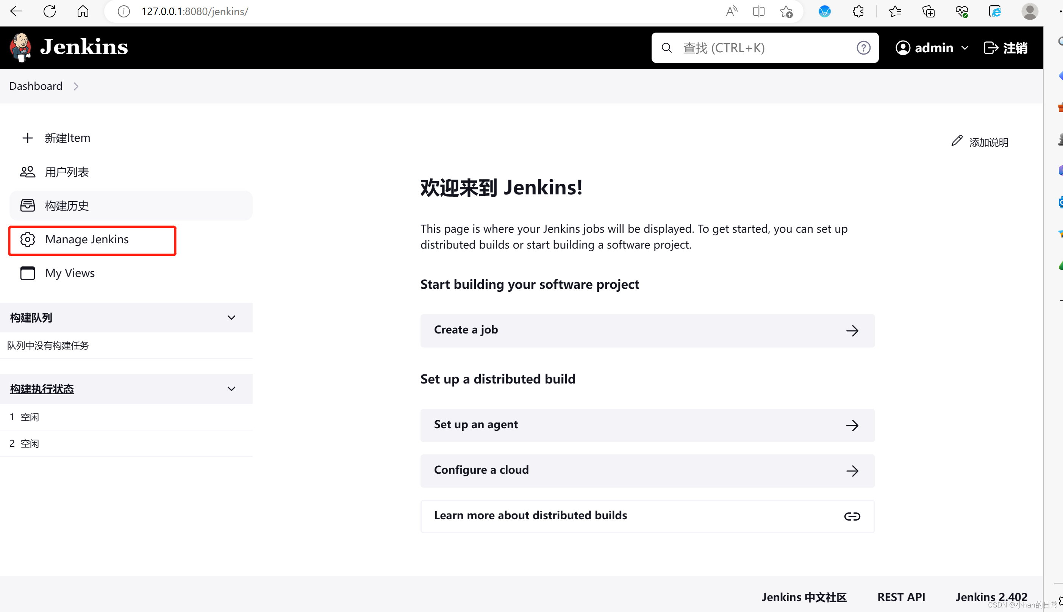Click the chain link icon on Learn more
Image resolution: width=1063 pixels, height=612 pixels.
[x=852, y=516]
